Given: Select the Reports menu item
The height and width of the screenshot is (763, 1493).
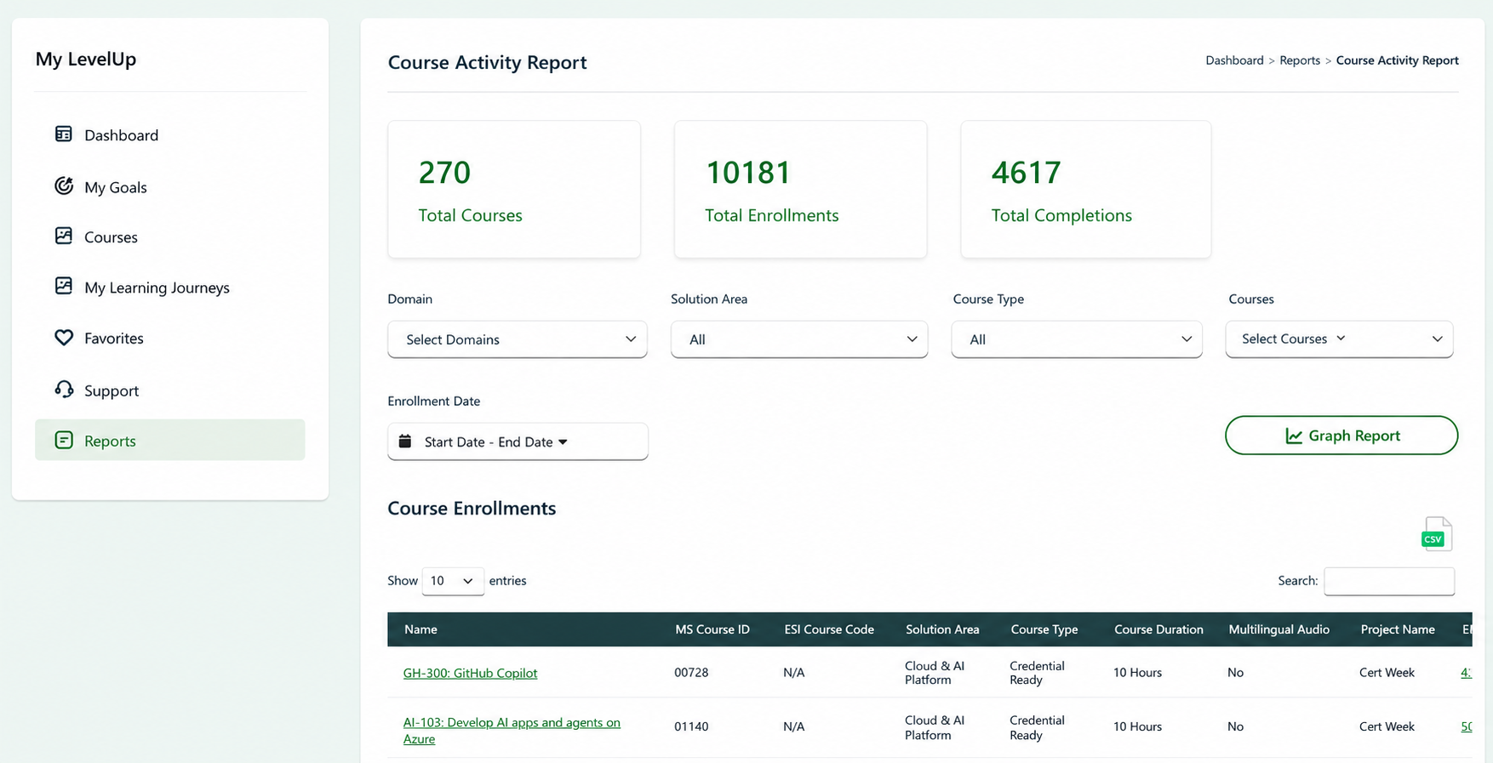Looking at the screenshot, I should [170, 440].
